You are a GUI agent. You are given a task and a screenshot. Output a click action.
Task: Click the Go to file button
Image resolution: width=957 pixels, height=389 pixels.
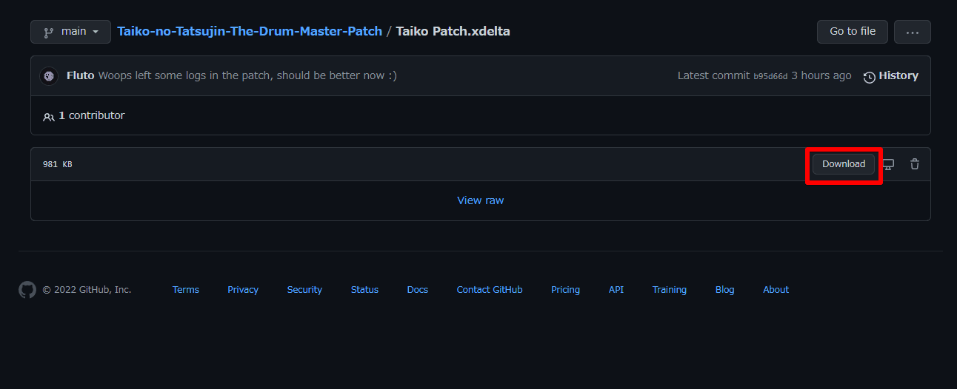[852, 32]
